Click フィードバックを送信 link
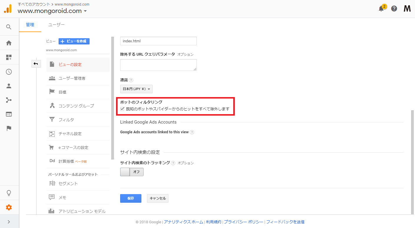This screenshot has height=228, width=415. pos(285,222)
